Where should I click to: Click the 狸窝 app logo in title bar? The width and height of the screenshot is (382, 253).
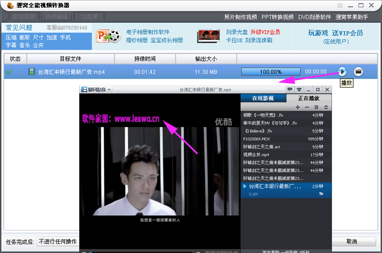[x=10, y=6]
